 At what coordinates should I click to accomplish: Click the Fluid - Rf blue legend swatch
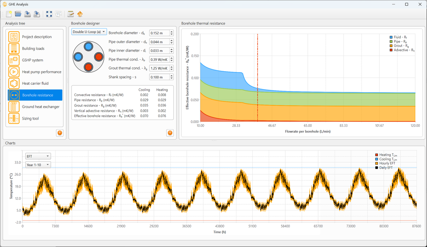pyautogui.click(x=391, y=37)
